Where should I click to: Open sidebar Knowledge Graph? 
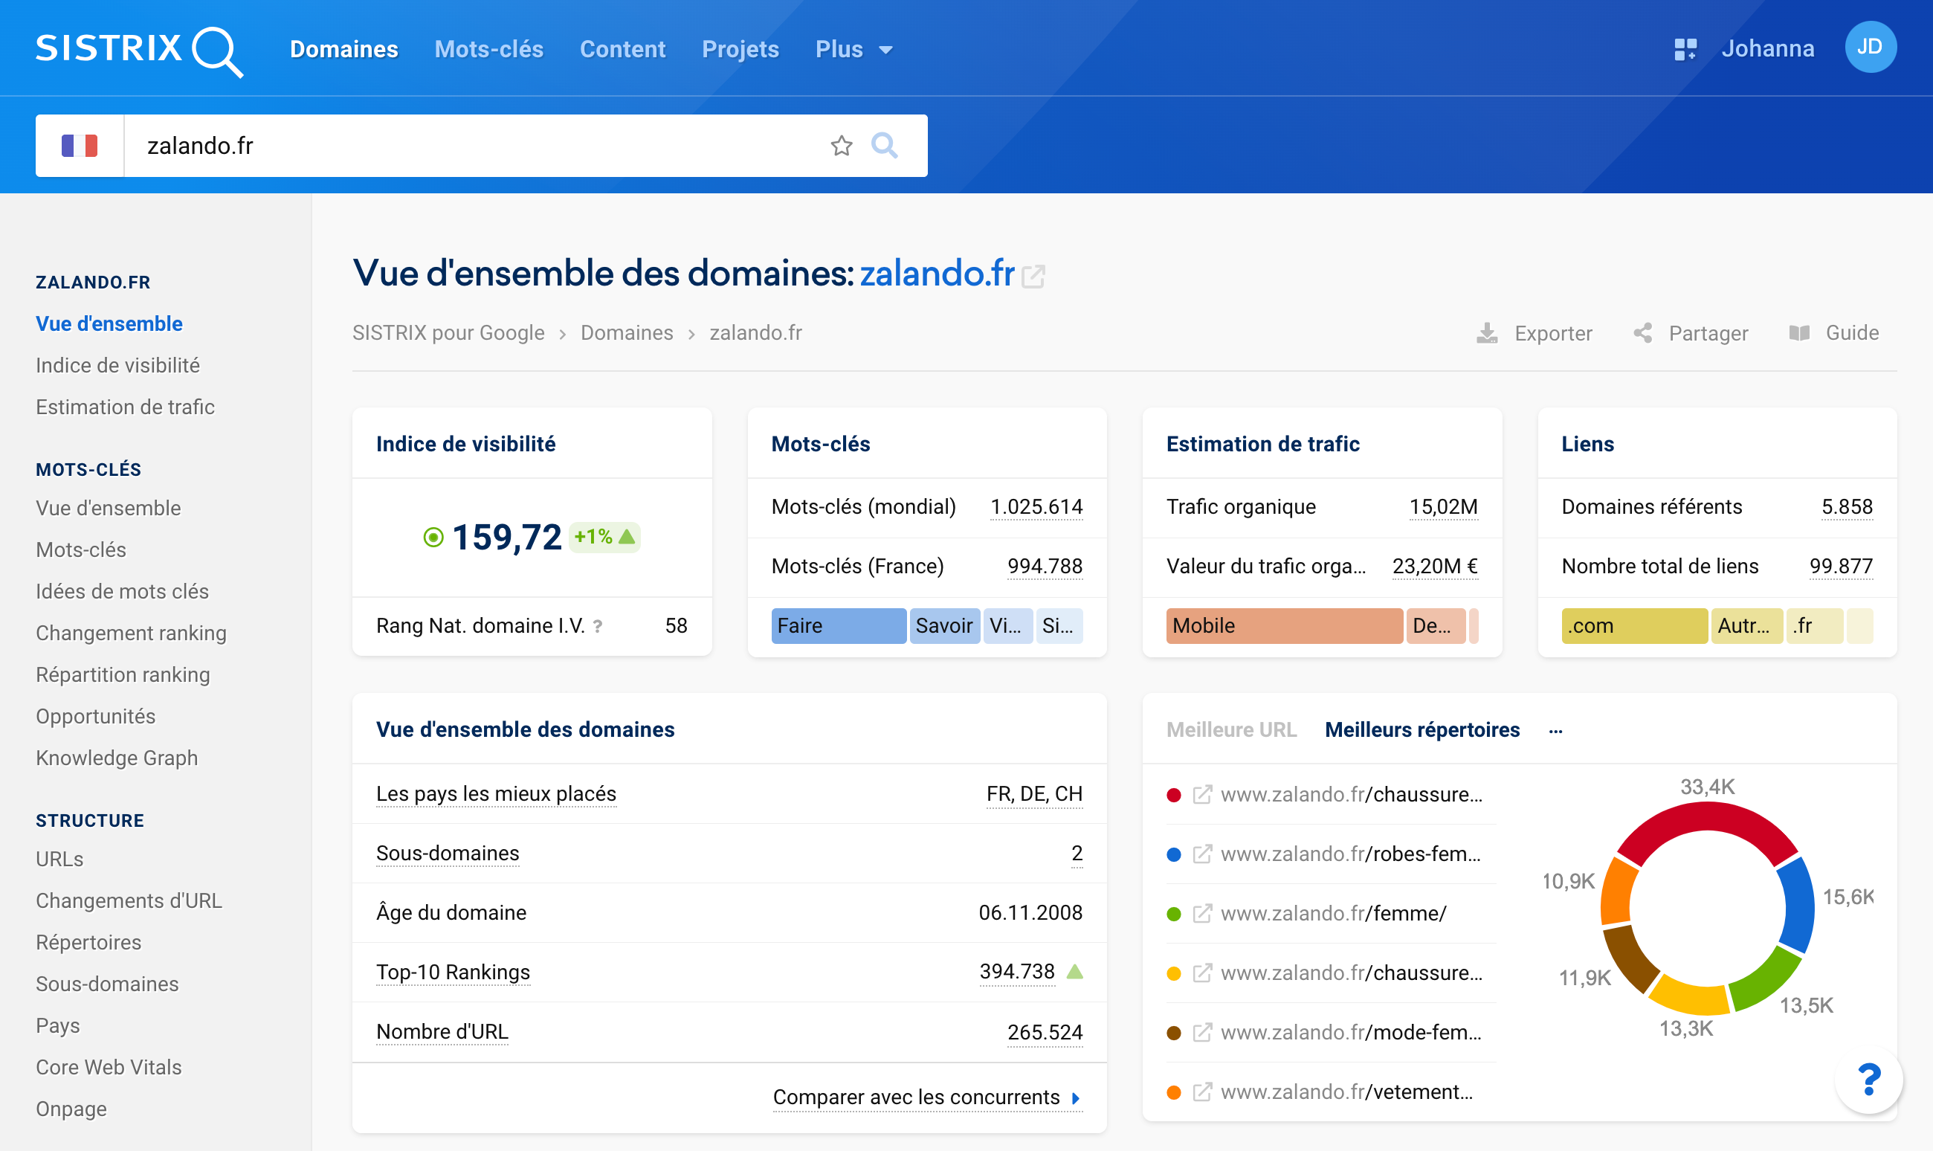point(116,758)
